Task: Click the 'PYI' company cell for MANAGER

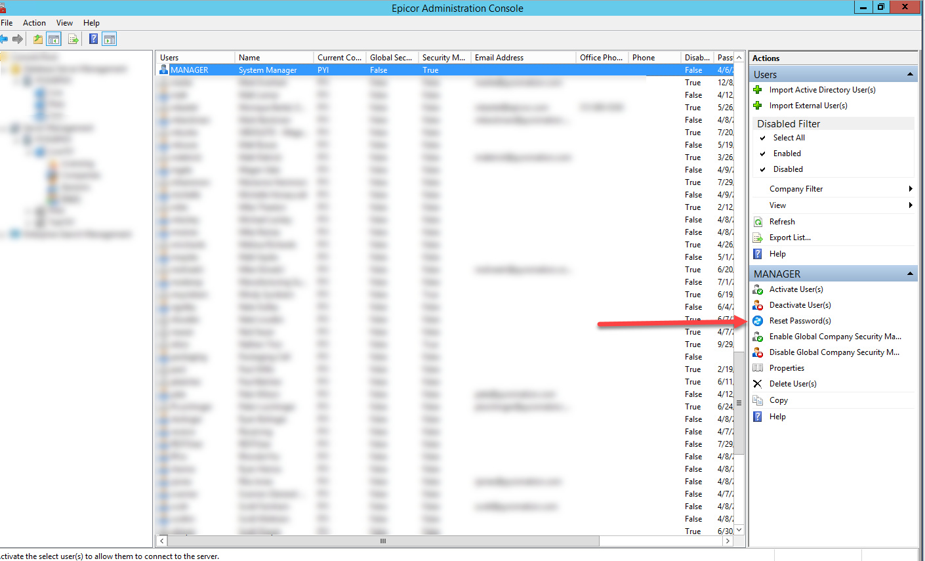Action: (323, 70)
